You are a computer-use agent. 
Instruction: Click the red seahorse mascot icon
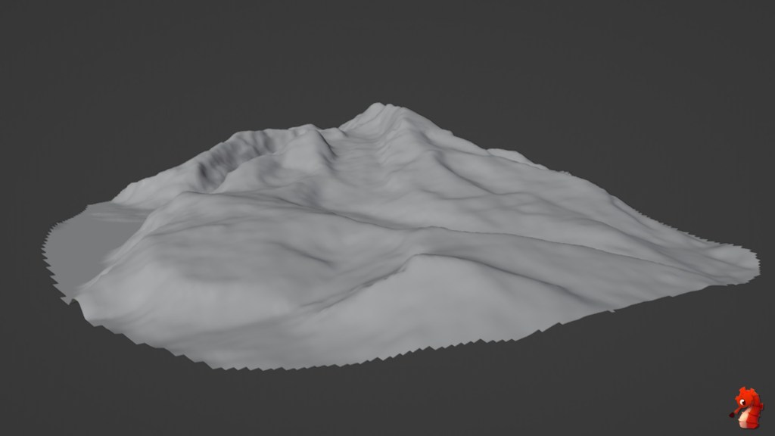point(747,408)
